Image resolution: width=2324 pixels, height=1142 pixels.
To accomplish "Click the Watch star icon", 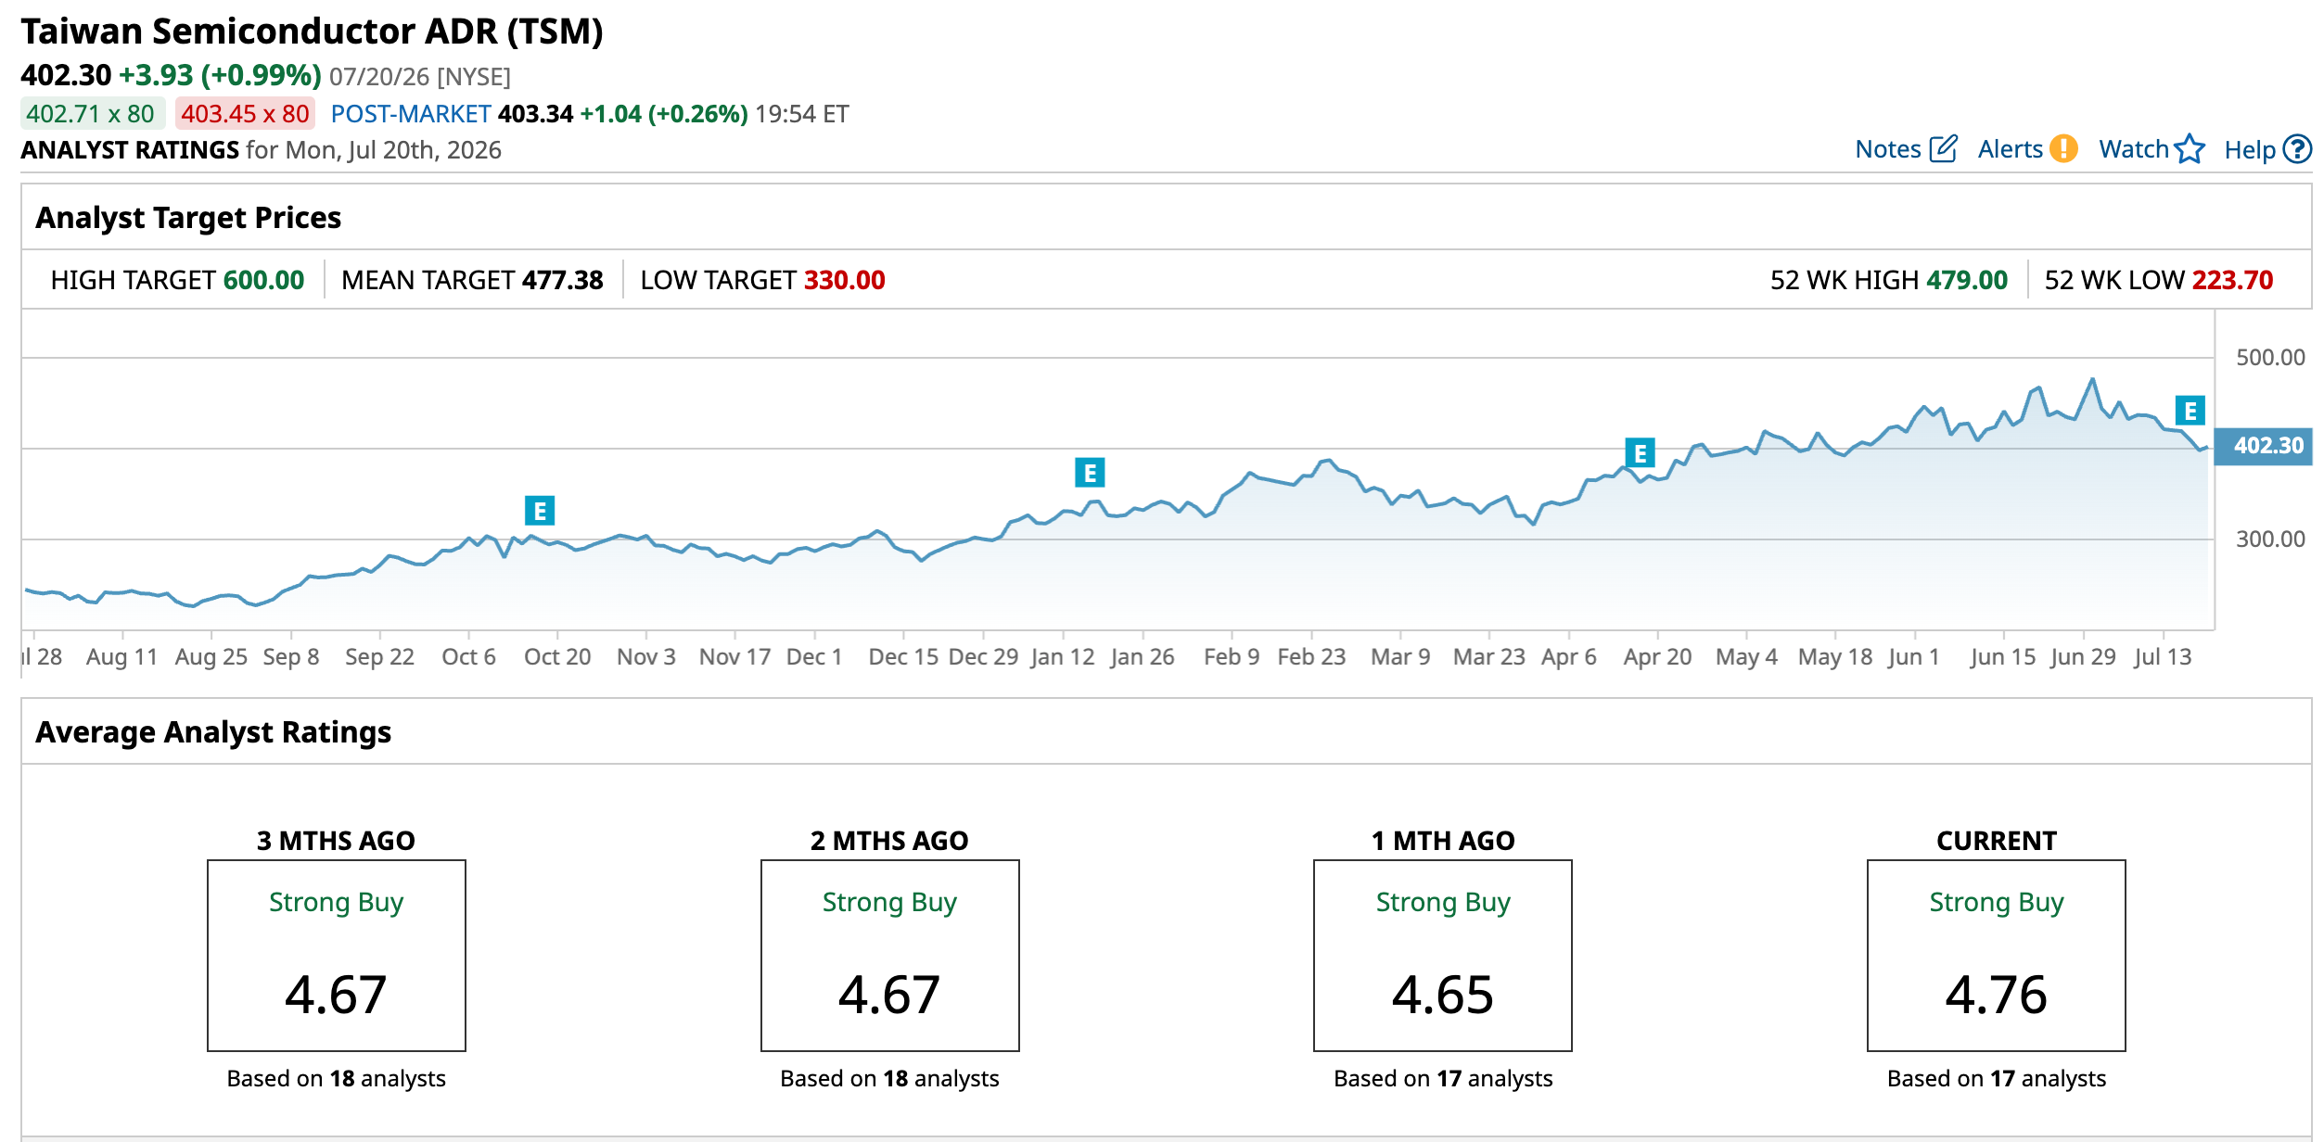I will (x=2190, y=148).
